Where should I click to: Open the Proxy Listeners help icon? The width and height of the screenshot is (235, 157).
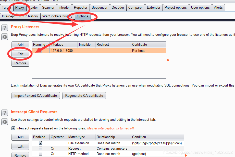point(5,28)
